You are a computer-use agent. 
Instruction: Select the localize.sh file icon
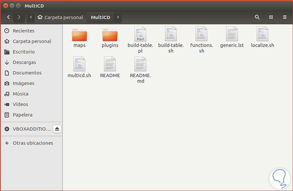(x=262, y=34)
